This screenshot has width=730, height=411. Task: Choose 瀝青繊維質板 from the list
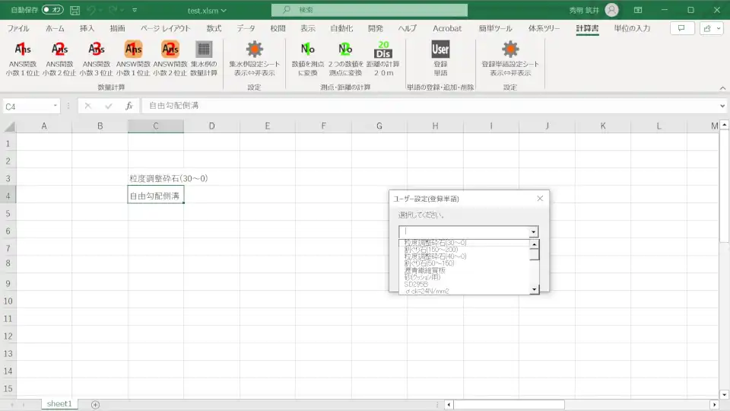426,270
